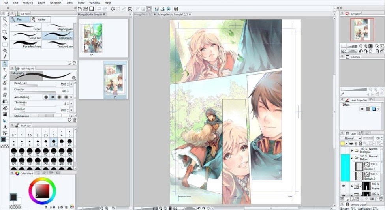Viewport: 385px width, 210px height.
Task: Toggle Border effect in Layer Properties
Action: coord(362,109)
